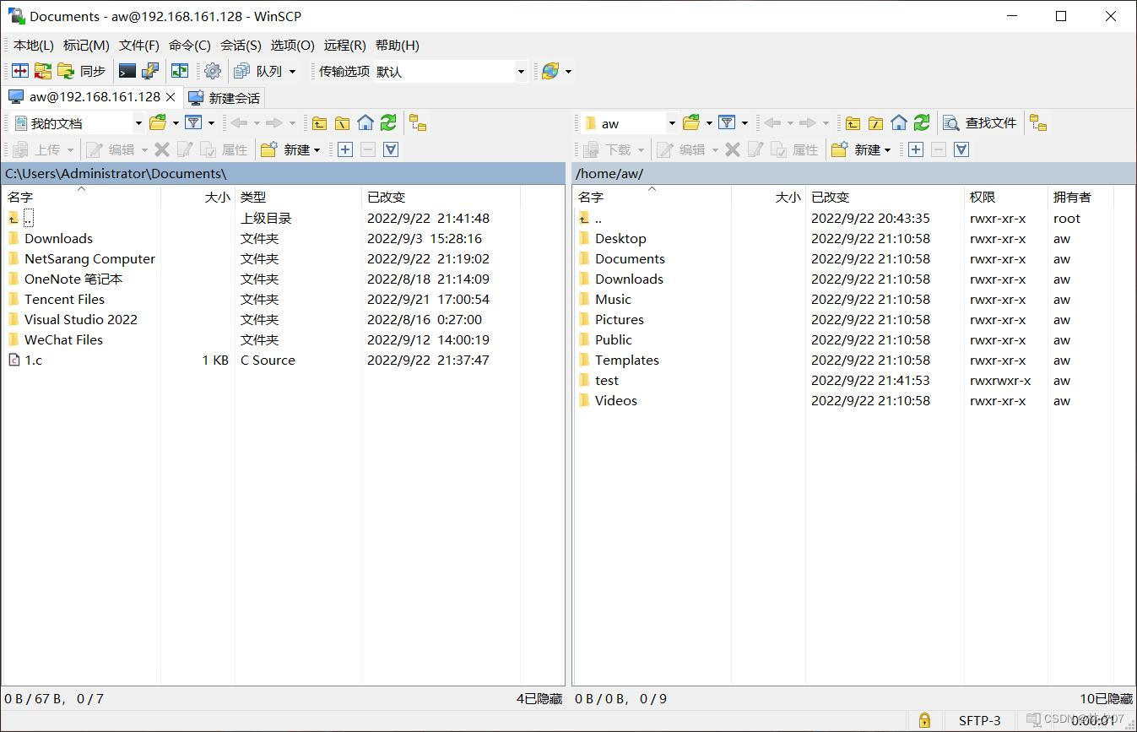Viewport: 1137px width, 732px height.
Task: Open session in PuTTY icon
Action: pos(149,71)
